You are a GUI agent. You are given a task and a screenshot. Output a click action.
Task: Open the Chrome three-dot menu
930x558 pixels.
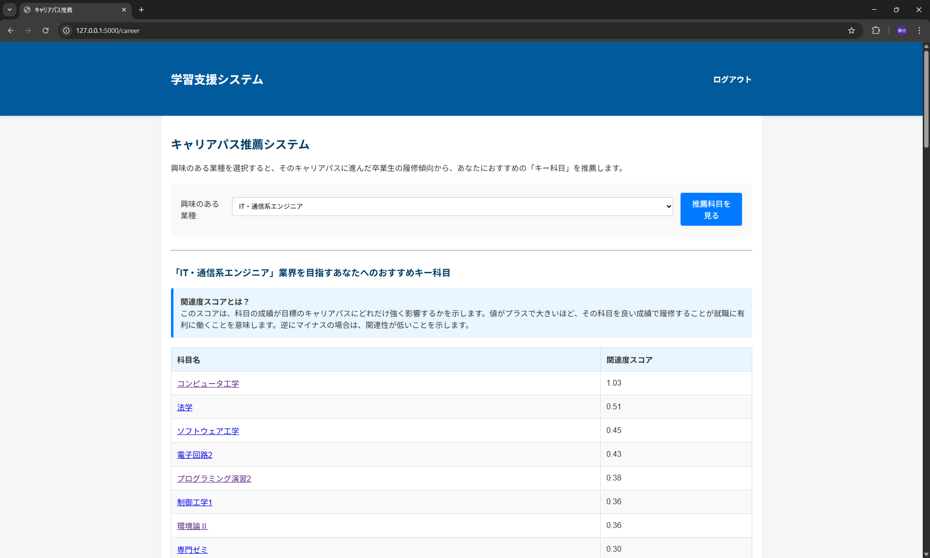pyautogui.click(x=919, y=31)
